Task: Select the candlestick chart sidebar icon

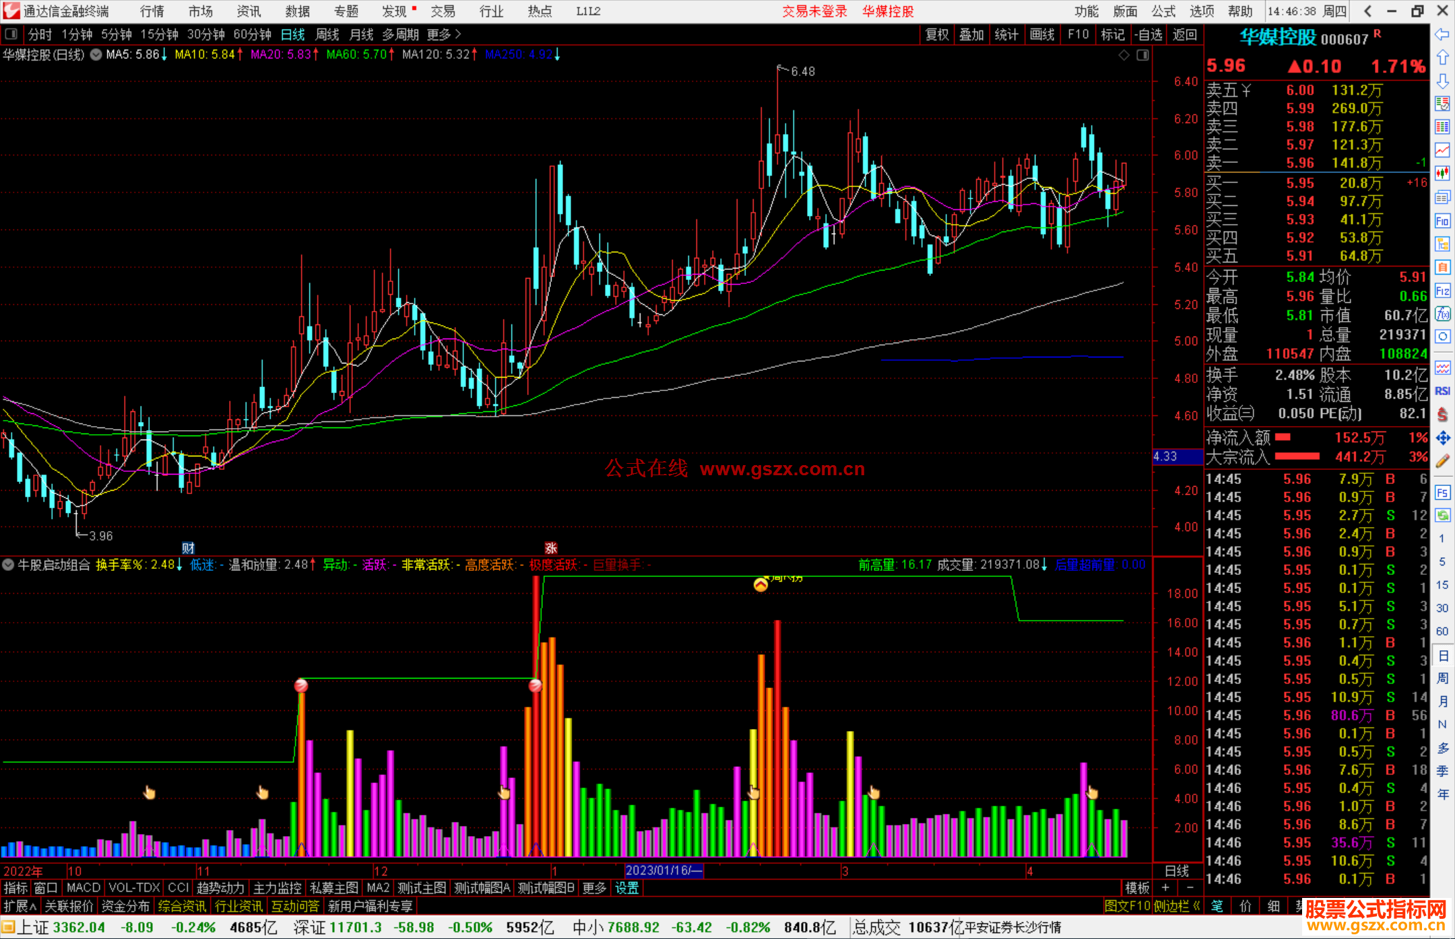Action: (1442, 174)
